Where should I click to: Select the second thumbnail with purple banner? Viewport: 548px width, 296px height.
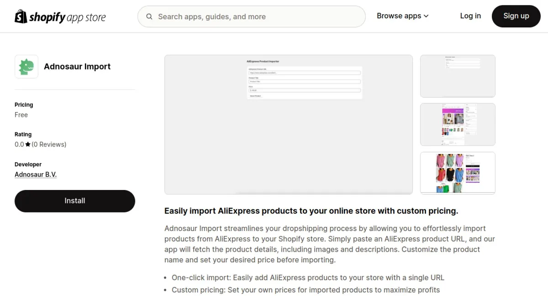point(458,124)
